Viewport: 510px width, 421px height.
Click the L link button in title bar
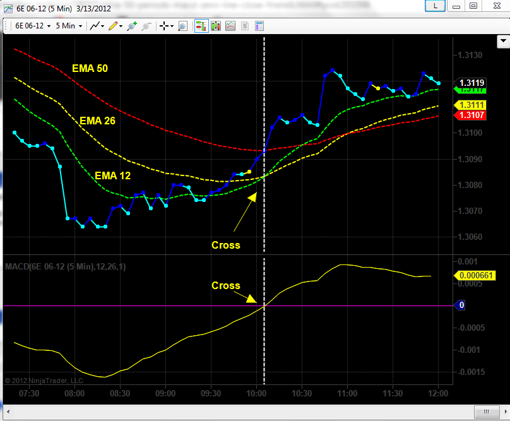[x=435, y=6]
